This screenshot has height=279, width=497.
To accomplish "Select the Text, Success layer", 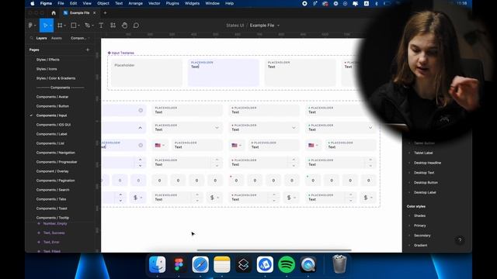I will pyautogui.click(x=54, y=232).
